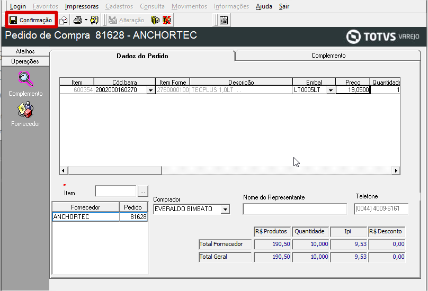Click the Cód.barra column header
Viewport: 428px width, 291px height.
[124, 82]
